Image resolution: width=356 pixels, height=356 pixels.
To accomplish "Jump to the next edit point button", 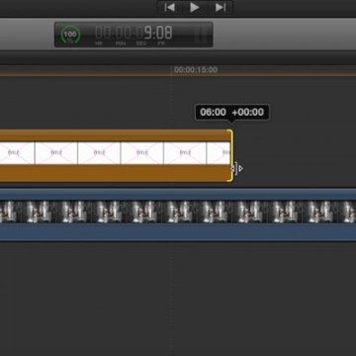I will point(220,7).
